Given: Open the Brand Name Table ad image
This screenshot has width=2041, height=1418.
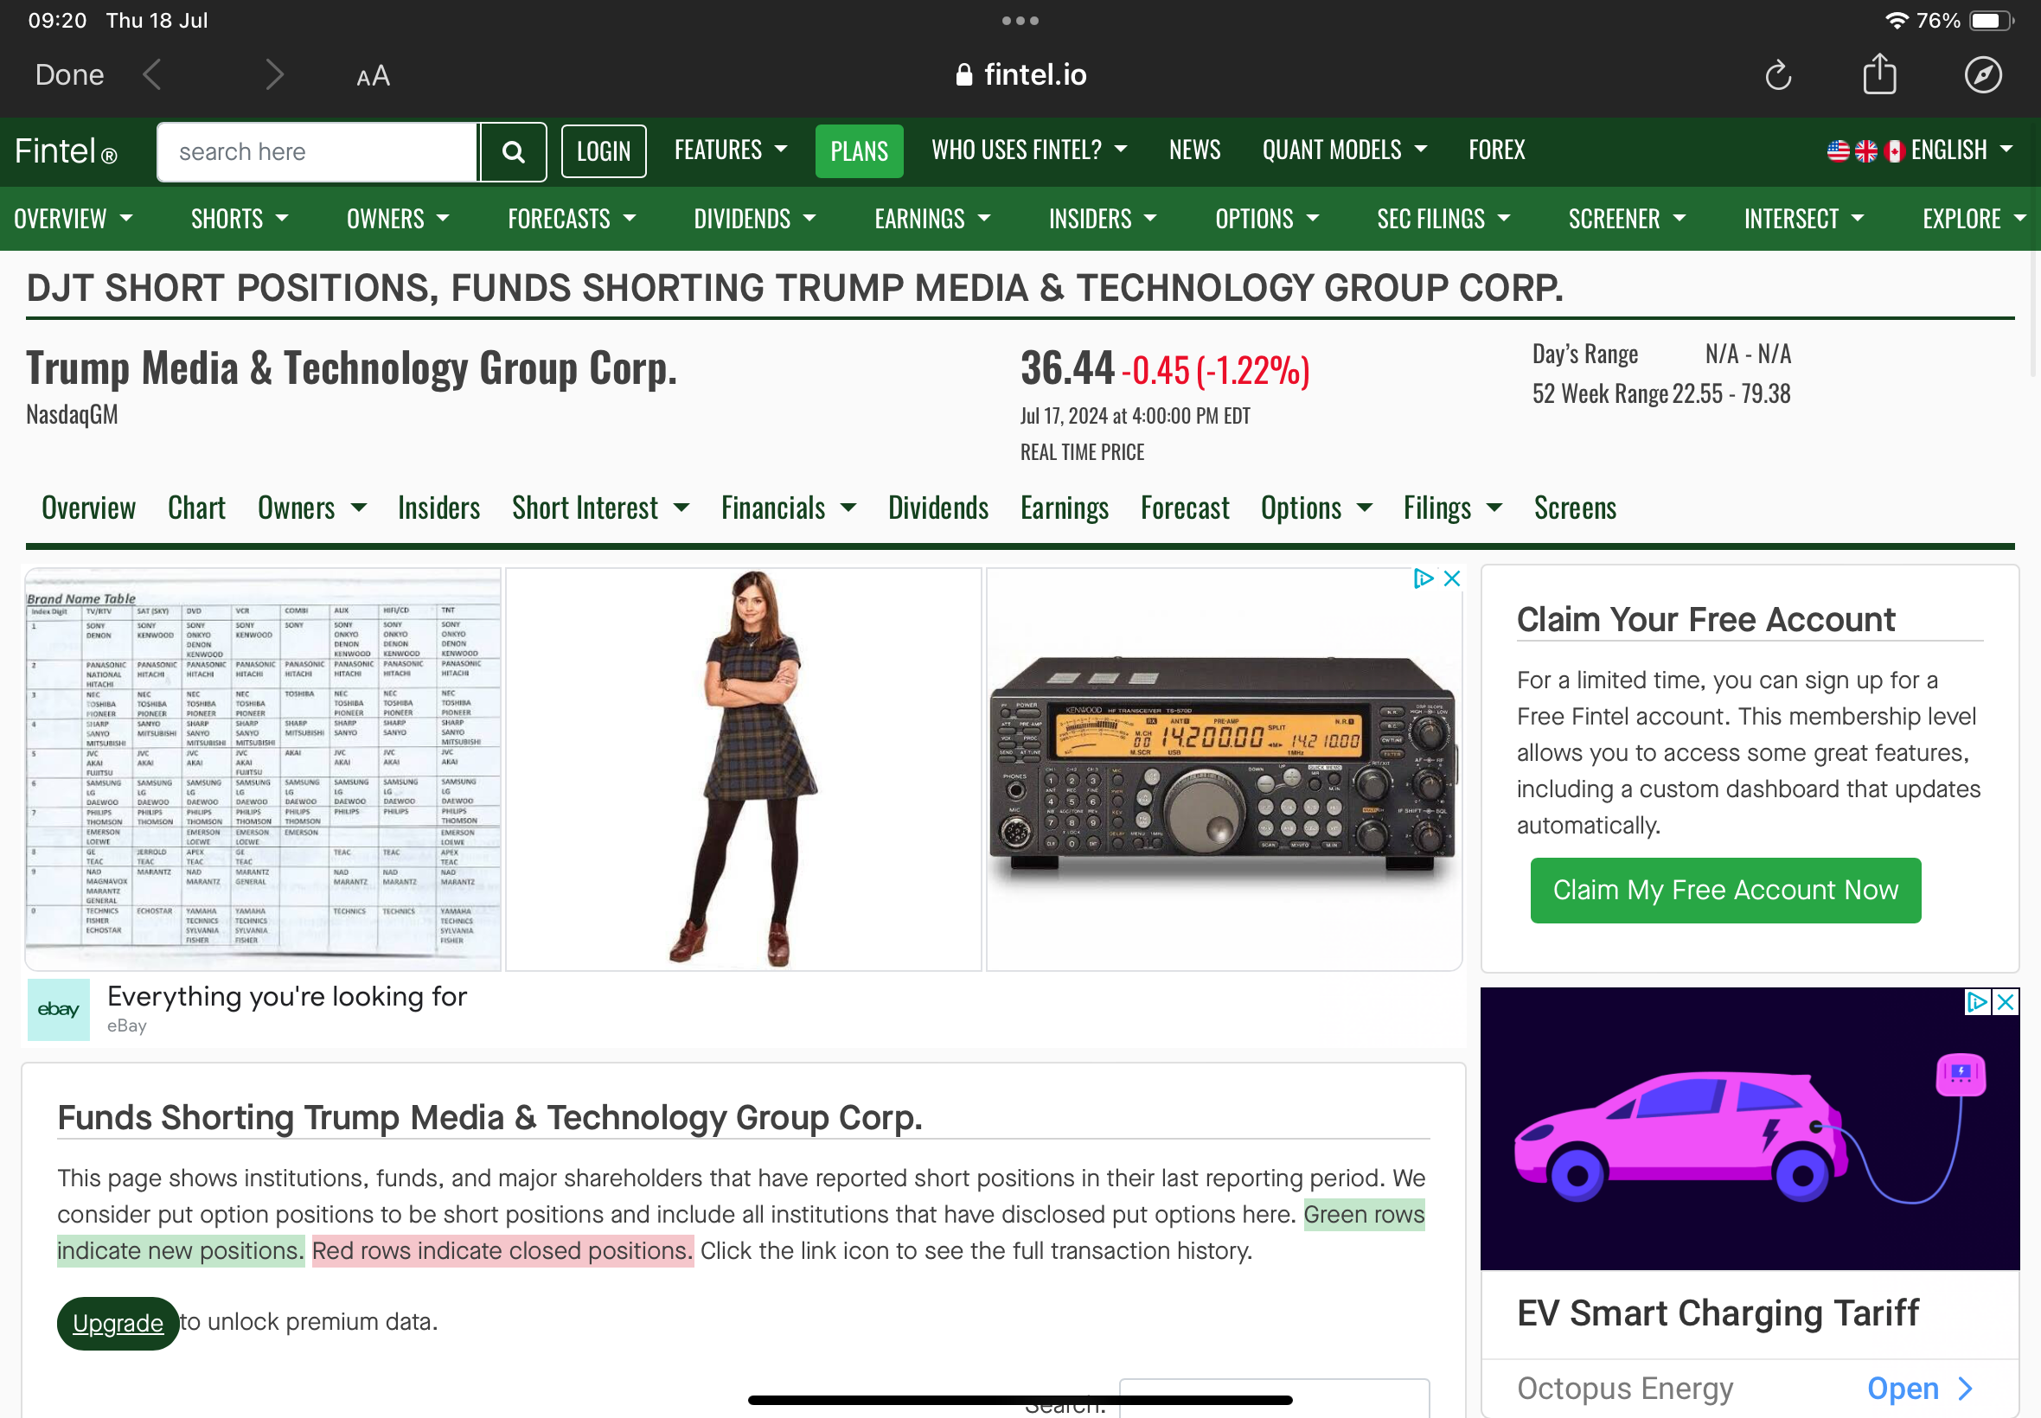Looking at the screenshot, I should pos(263,770).
